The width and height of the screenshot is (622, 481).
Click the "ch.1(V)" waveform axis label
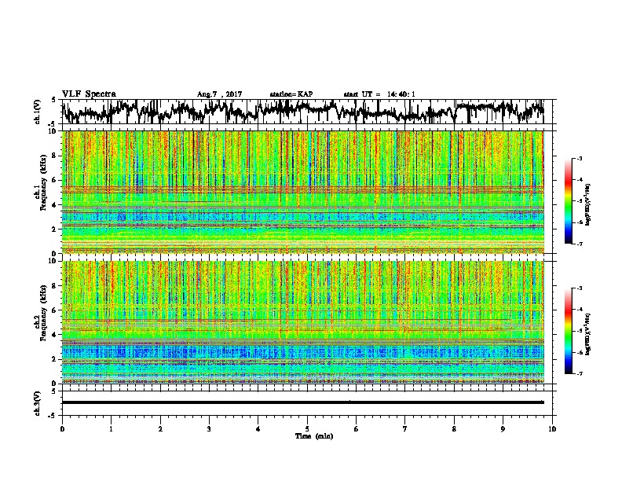click(38, 112)
